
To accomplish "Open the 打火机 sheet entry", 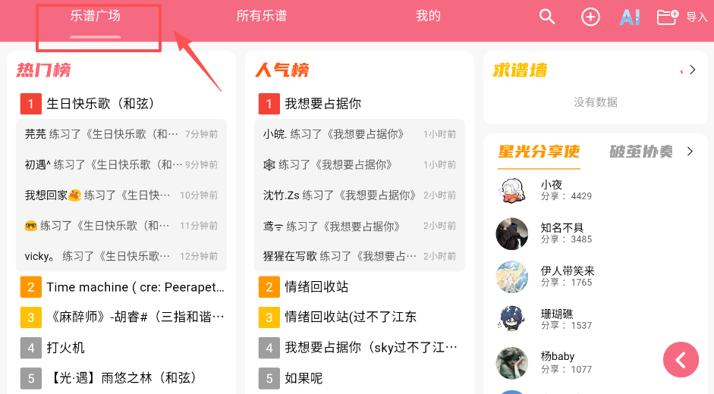I will pyautogui.click(x=65, y=348).
